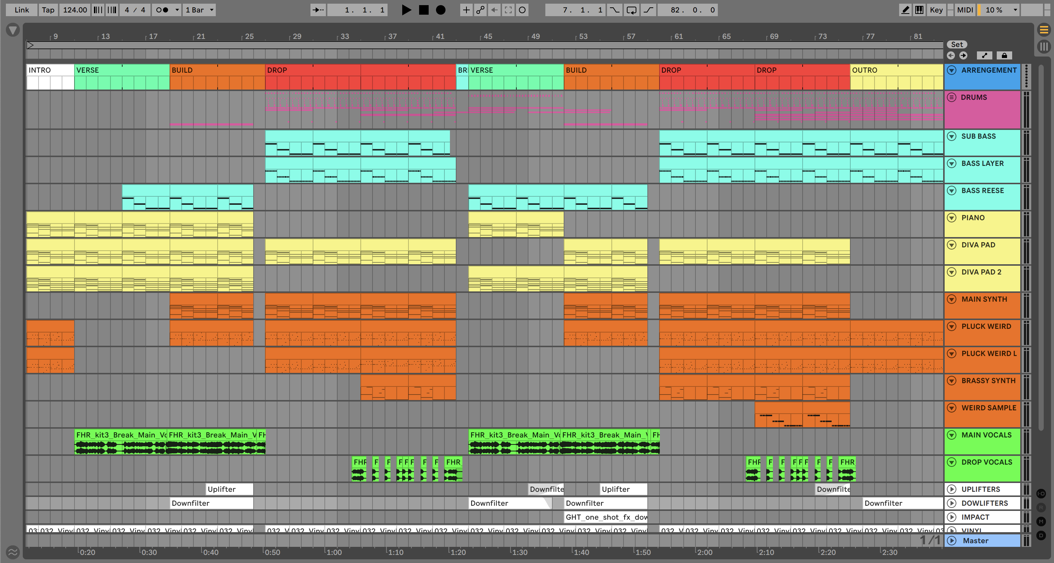The width and height of the screenshot is (1054, 563).
Task: Click the Lock Envelopes padlock icon
Action: point(1004,55)
